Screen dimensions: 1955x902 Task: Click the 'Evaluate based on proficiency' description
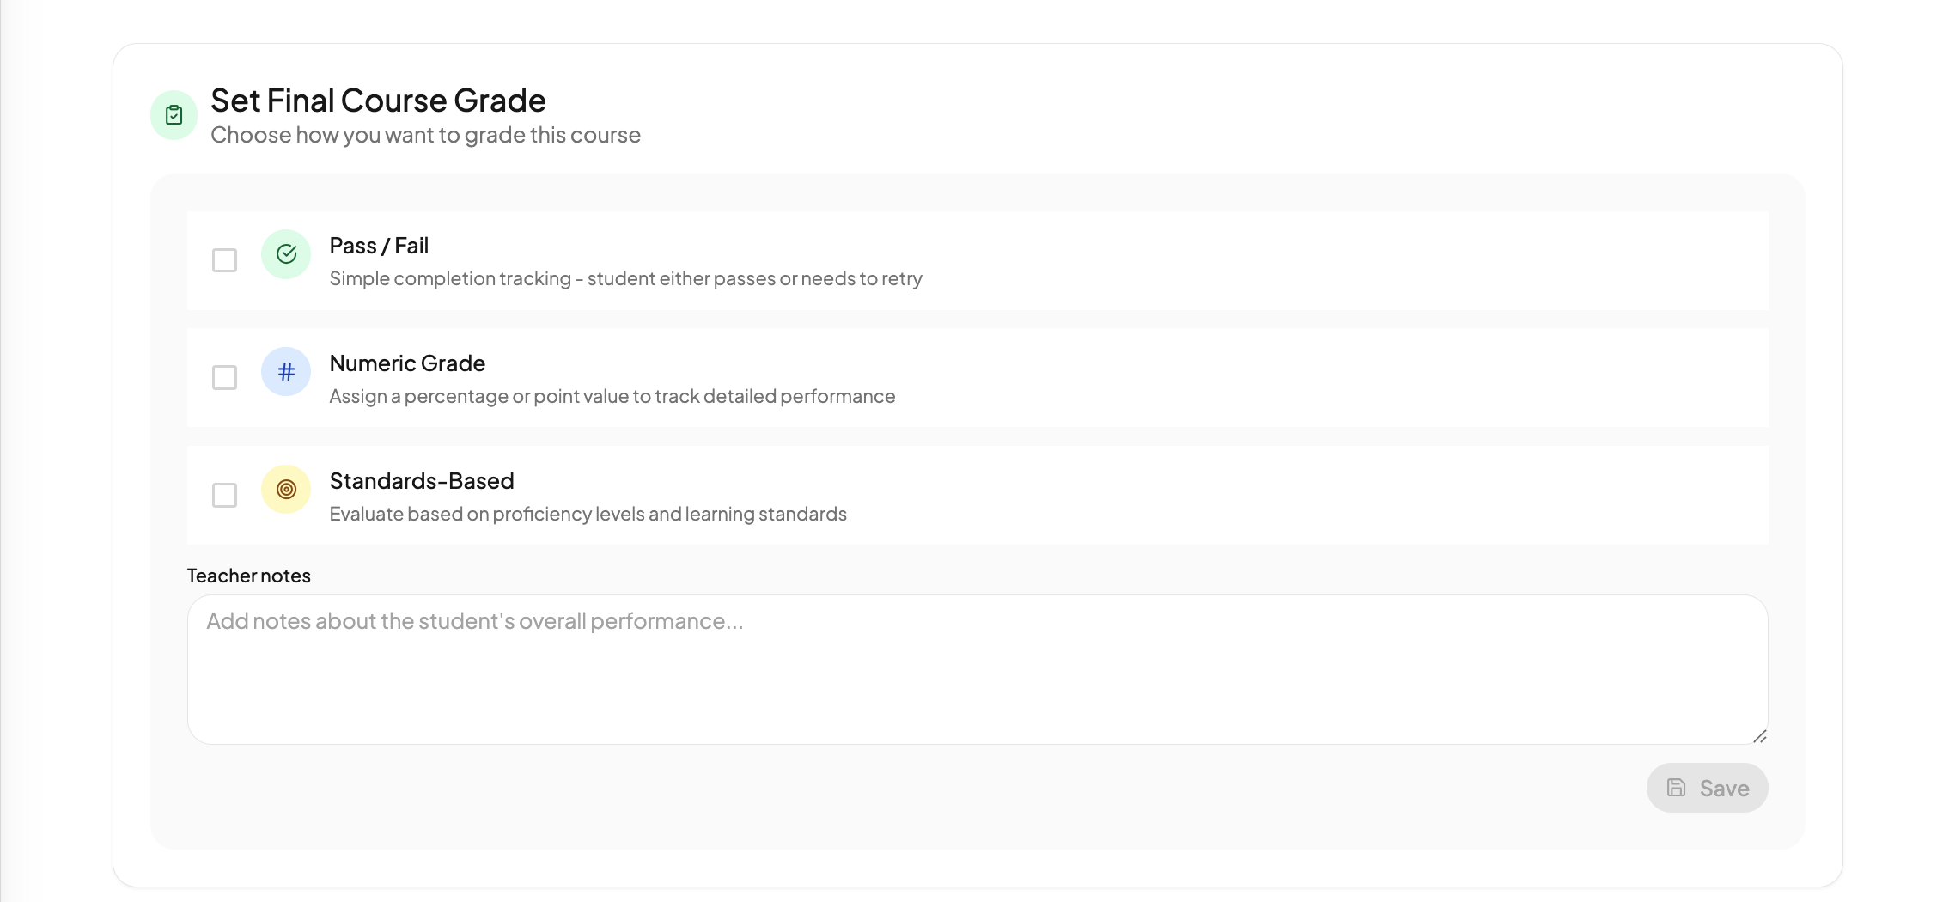coord(588,515)
